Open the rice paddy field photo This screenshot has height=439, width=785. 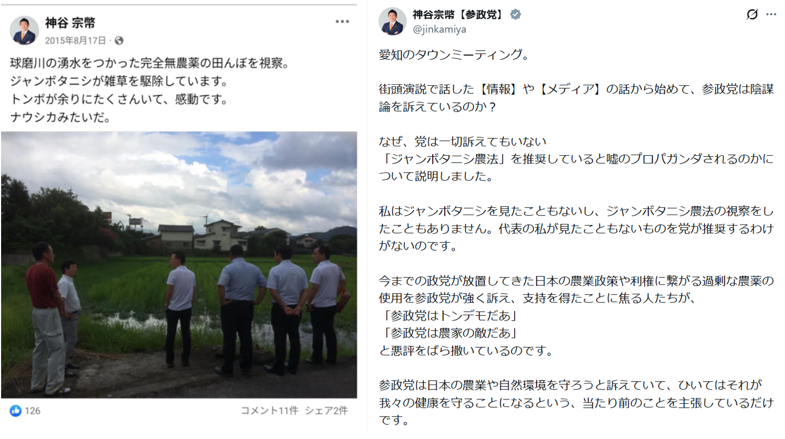(x=179, y=265)
